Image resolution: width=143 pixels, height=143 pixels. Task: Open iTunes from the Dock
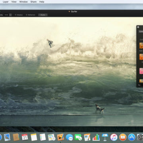(114, 137)
